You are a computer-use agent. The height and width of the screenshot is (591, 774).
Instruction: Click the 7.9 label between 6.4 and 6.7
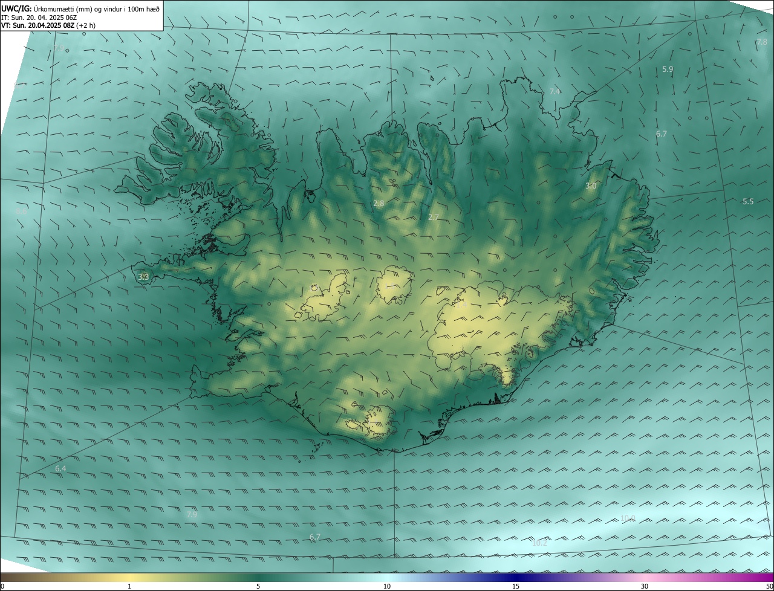tap(192, 515)
